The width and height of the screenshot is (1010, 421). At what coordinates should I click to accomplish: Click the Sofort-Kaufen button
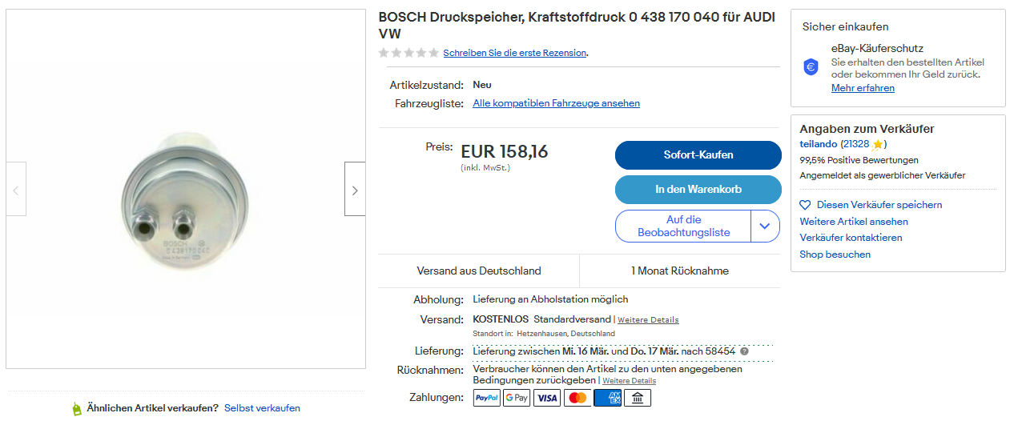point(698,155)
